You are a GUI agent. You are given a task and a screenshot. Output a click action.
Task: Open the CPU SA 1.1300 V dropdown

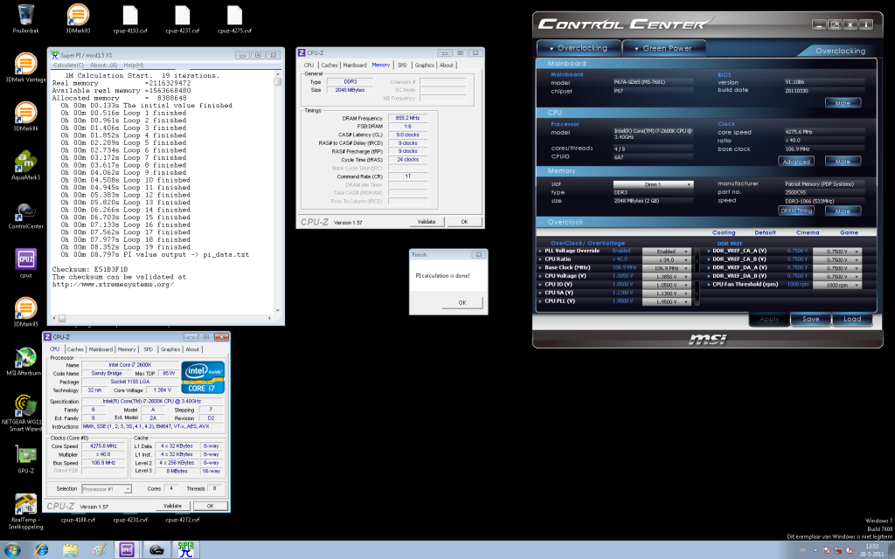[x=666, y=293]
